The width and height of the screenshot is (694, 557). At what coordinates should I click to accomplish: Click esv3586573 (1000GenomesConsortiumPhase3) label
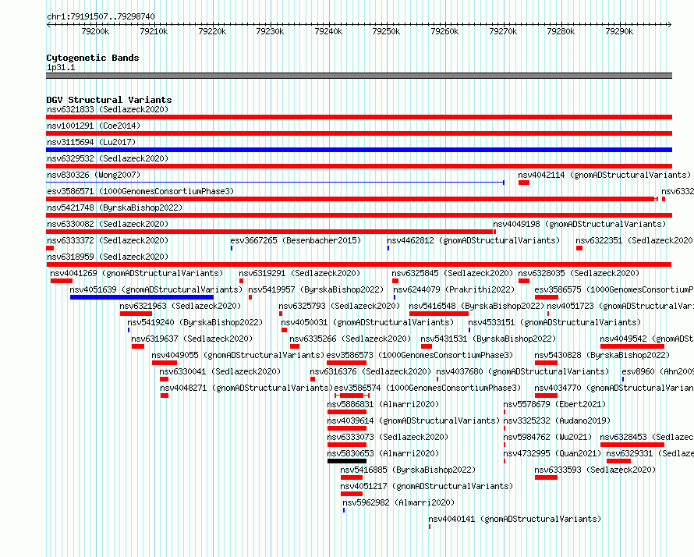pyautogui.click(x=420, y=355)
